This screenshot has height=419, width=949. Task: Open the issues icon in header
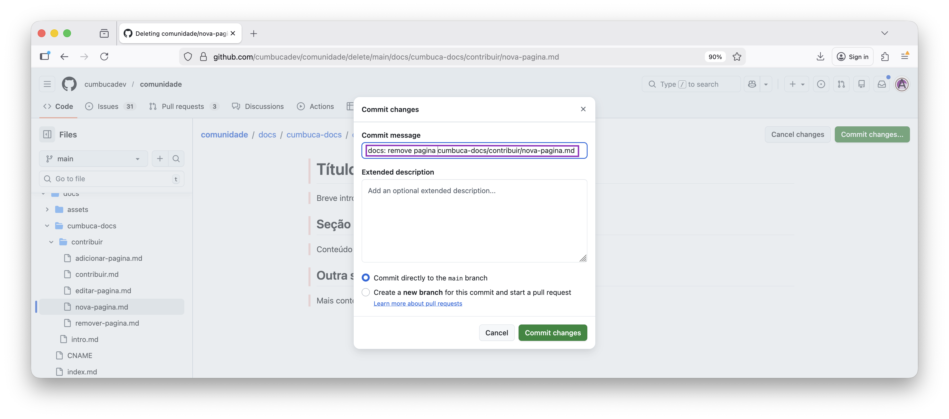click(821, 84)
